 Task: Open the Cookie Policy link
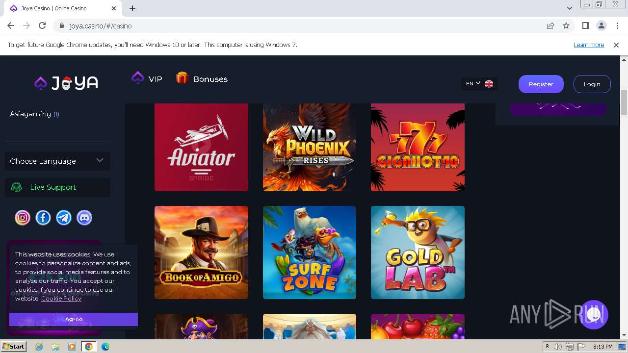61,298
